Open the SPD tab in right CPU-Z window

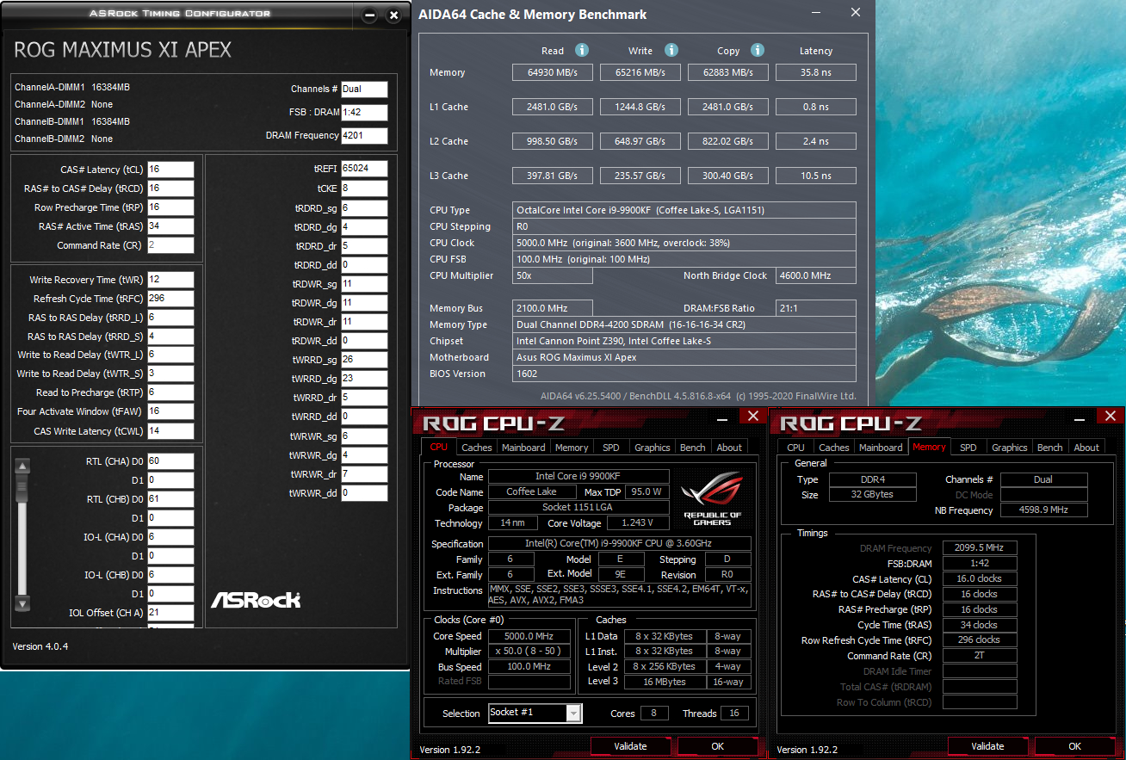coord(968,448)
